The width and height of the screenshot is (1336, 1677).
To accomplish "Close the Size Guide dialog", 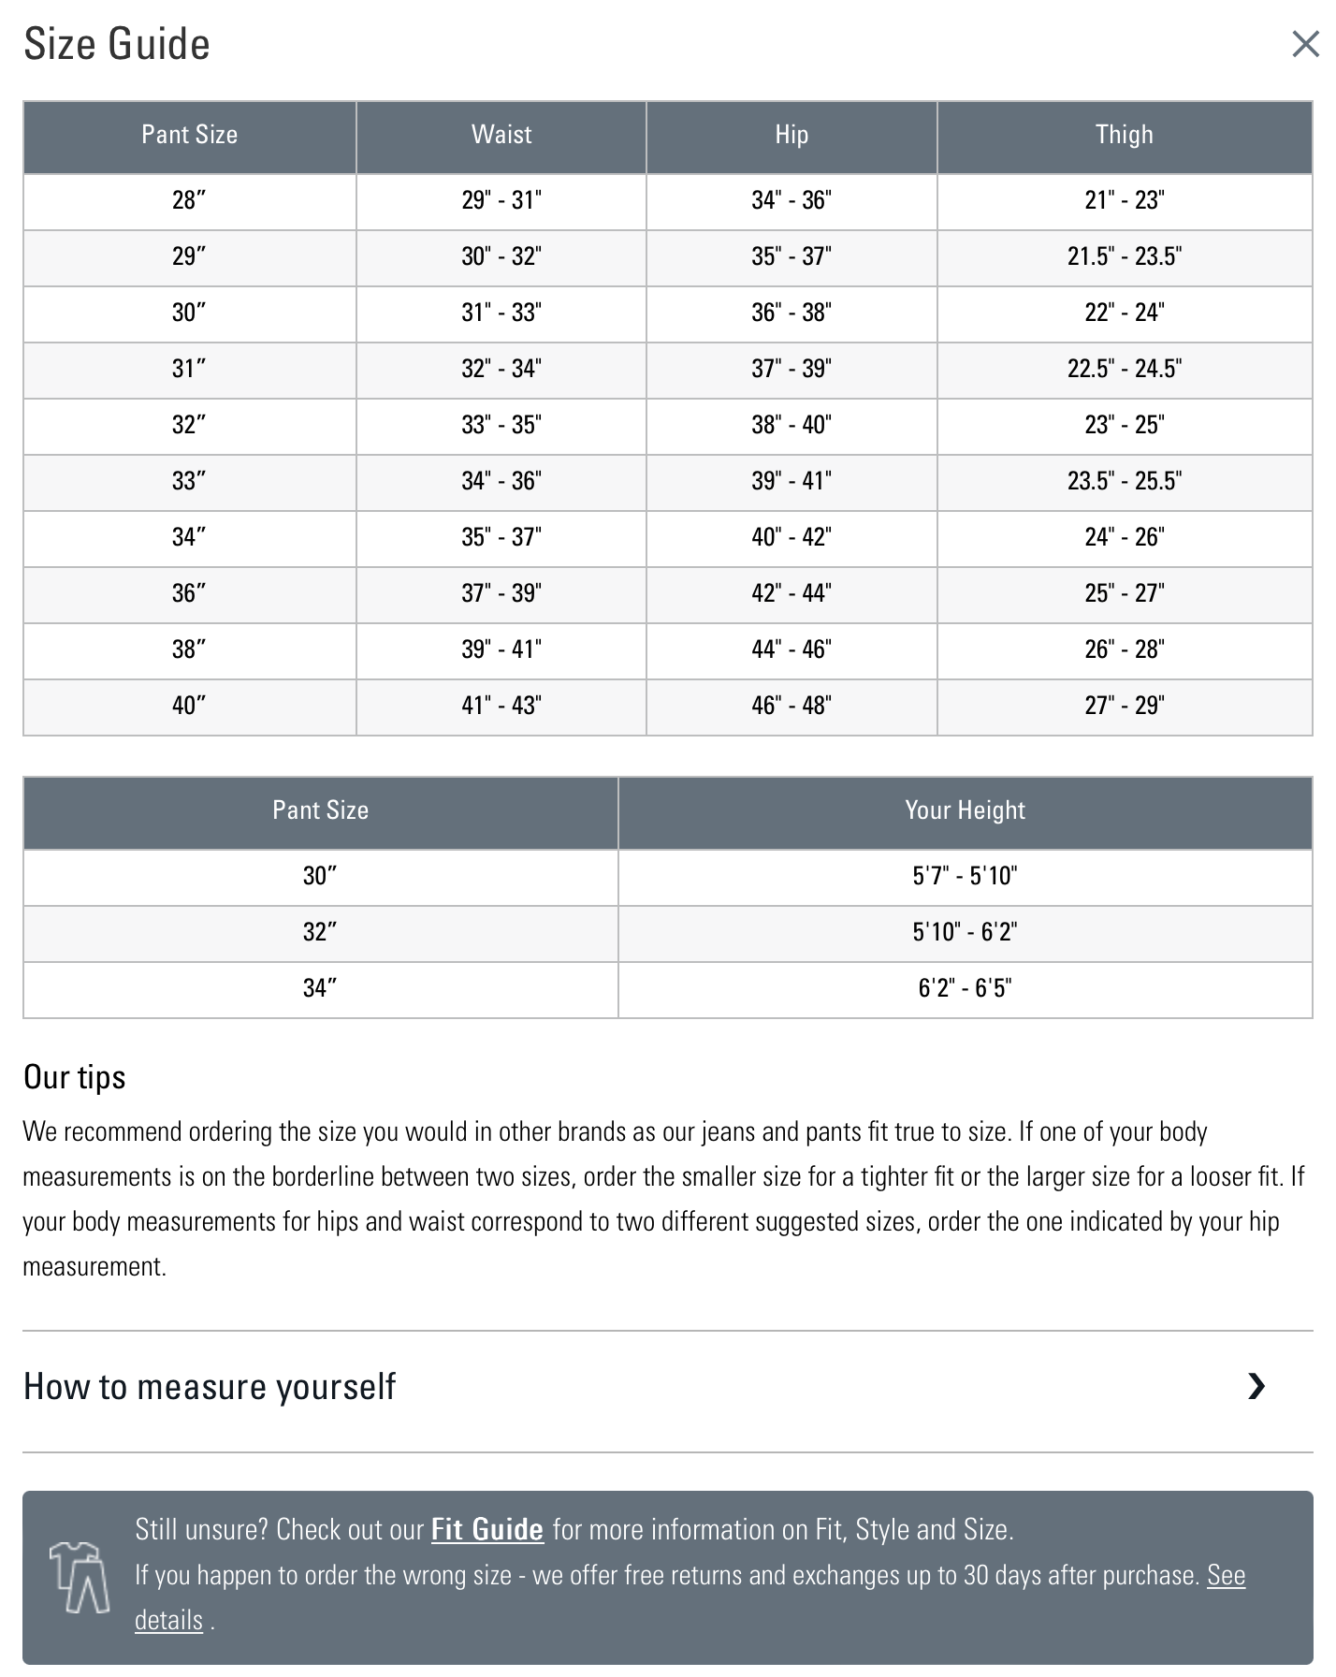I will [x=1305, y=44].
